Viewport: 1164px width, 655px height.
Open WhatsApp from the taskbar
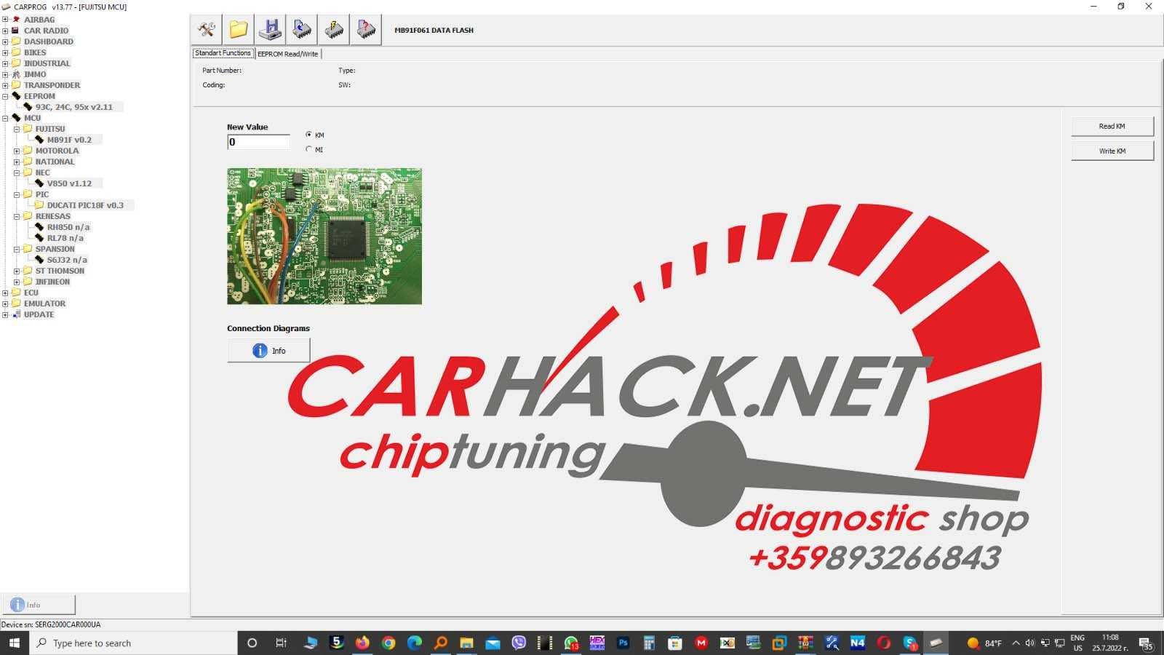(x=571, y=643)
